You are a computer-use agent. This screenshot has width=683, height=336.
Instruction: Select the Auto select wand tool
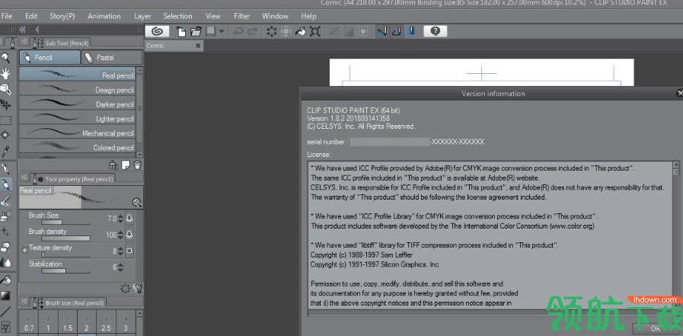[5, 136]
